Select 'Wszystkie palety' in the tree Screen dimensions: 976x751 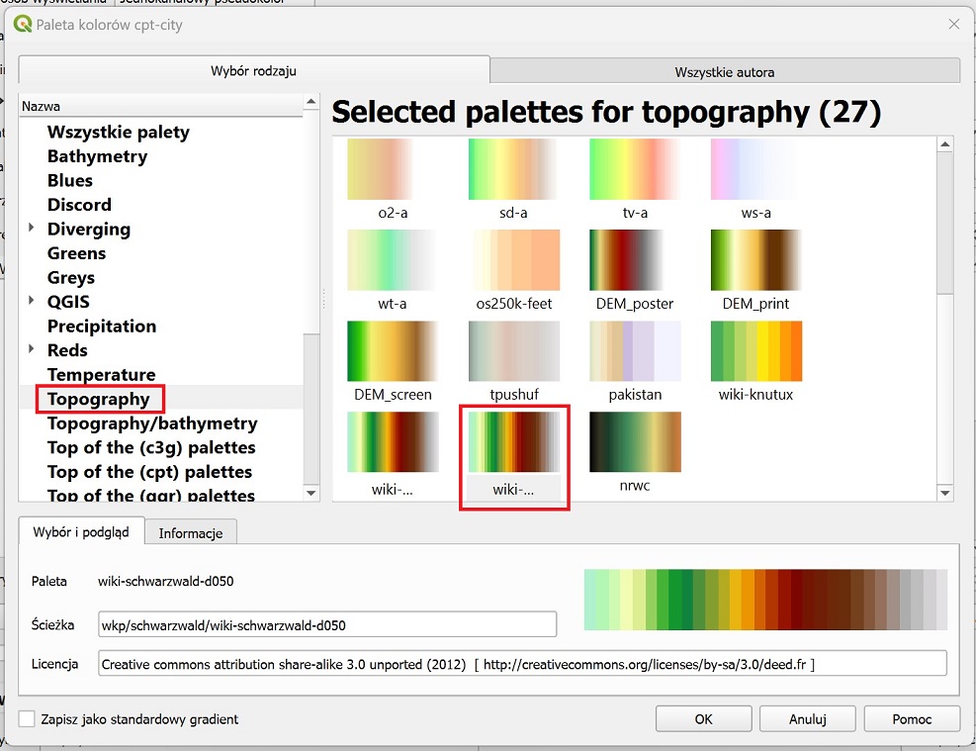119,132
